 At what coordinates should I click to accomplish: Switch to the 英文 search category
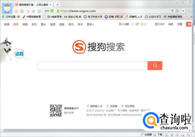(x=71, y=24)
